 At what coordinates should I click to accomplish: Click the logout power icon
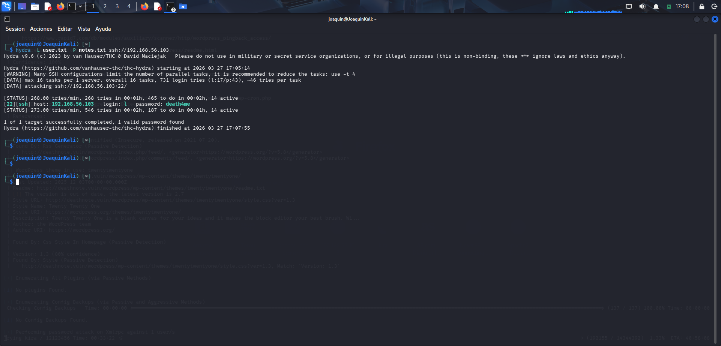click(715, 6)
